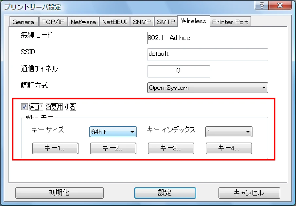Click the help question mark button
The image size is (296, 206).
pos(262,5)
